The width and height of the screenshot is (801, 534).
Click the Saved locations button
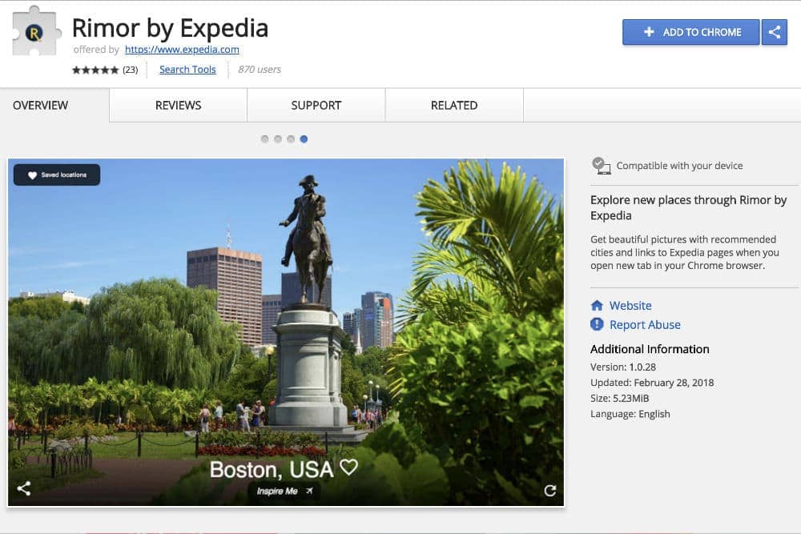coord(57,175)
